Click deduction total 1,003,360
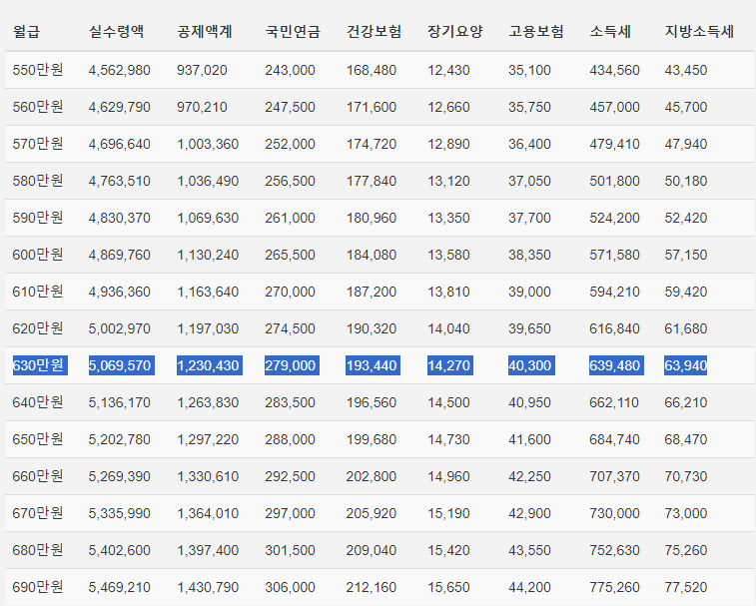The image size is (756, 606). (x=208, y=144)
